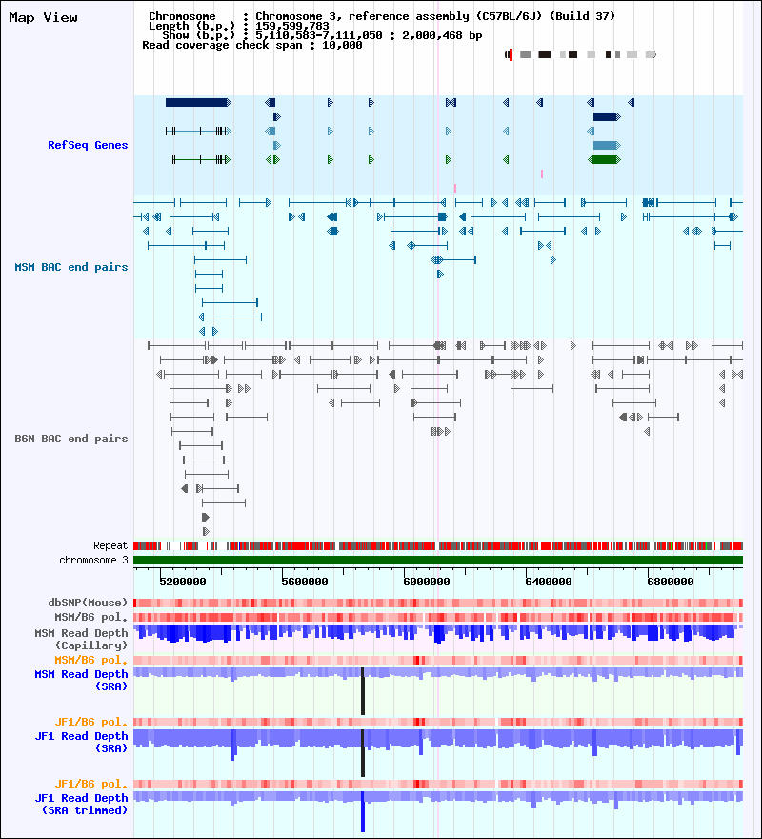Image resolution: width=762 pixels, height=839 pixels.
Task: Click the dbSNP(Mouse) density heat strip
Action: [438, 603]
